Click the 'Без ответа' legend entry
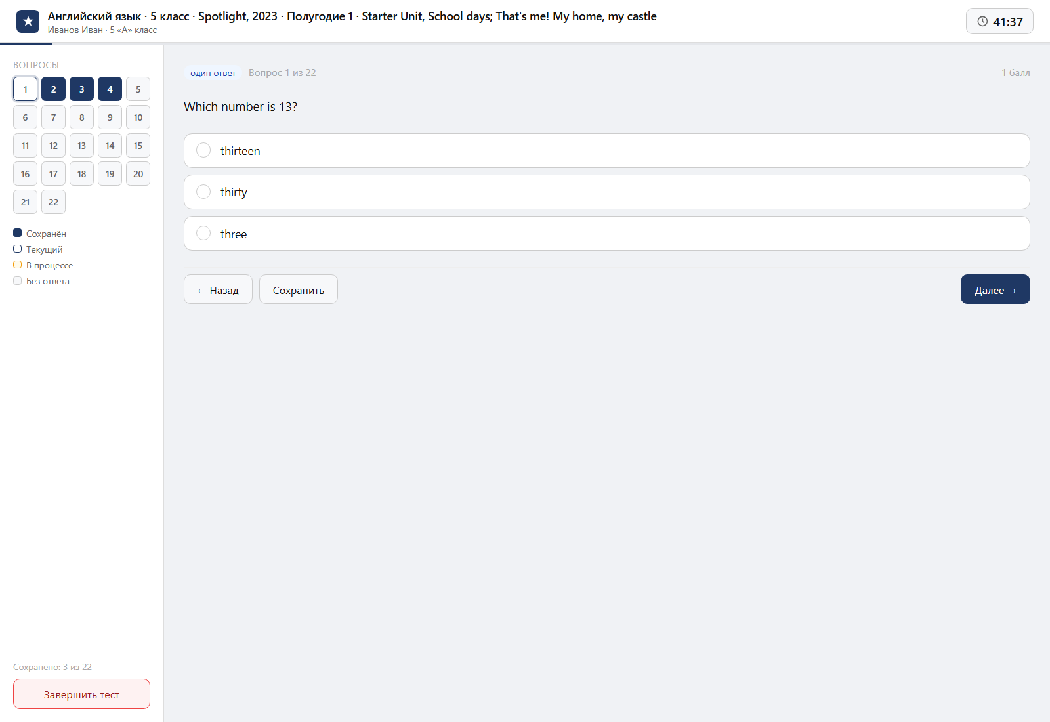Viewport: 1050px width, 722px height. (41, 281)
